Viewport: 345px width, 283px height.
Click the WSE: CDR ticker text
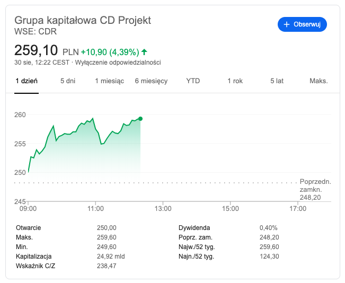pyautogui.click(x=36, y=31)
